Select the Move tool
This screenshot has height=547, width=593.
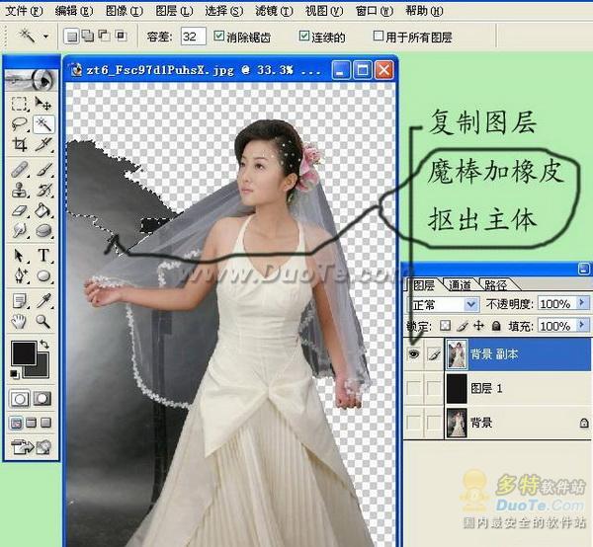tap(43, 104)
